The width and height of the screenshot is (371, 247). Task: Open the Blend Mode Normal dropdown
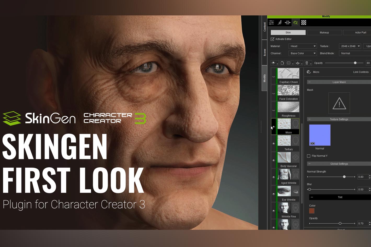point(355,53)
